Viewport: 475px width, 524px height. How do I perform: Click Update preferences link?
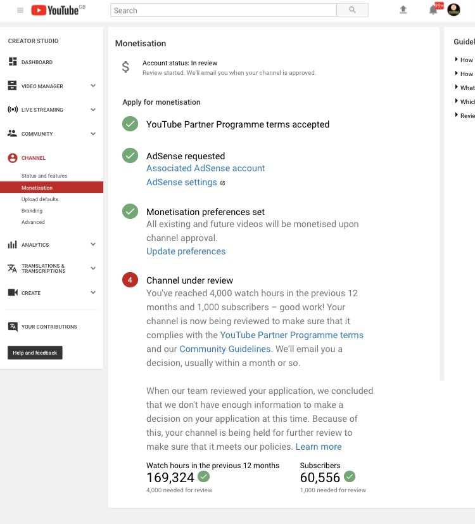click(186, 251)
